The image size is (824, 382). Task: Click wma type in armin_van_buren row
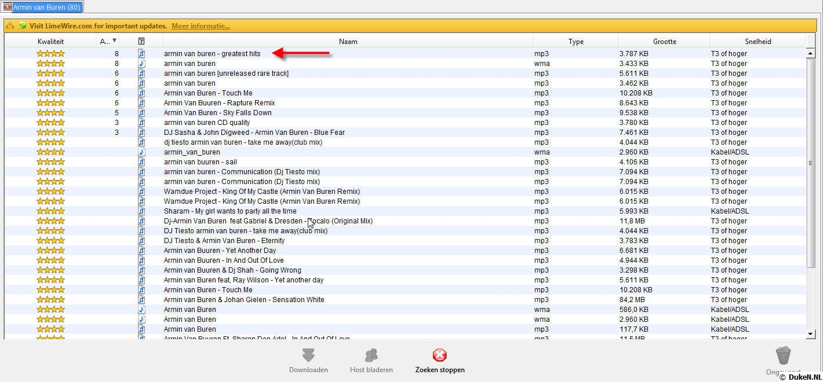tap(542, 152)
